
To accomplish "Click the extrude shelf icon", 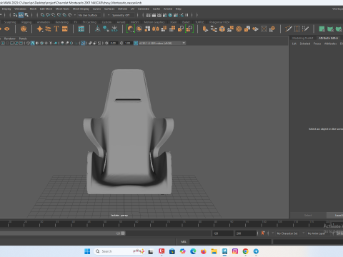I will [x=205, y=29].
